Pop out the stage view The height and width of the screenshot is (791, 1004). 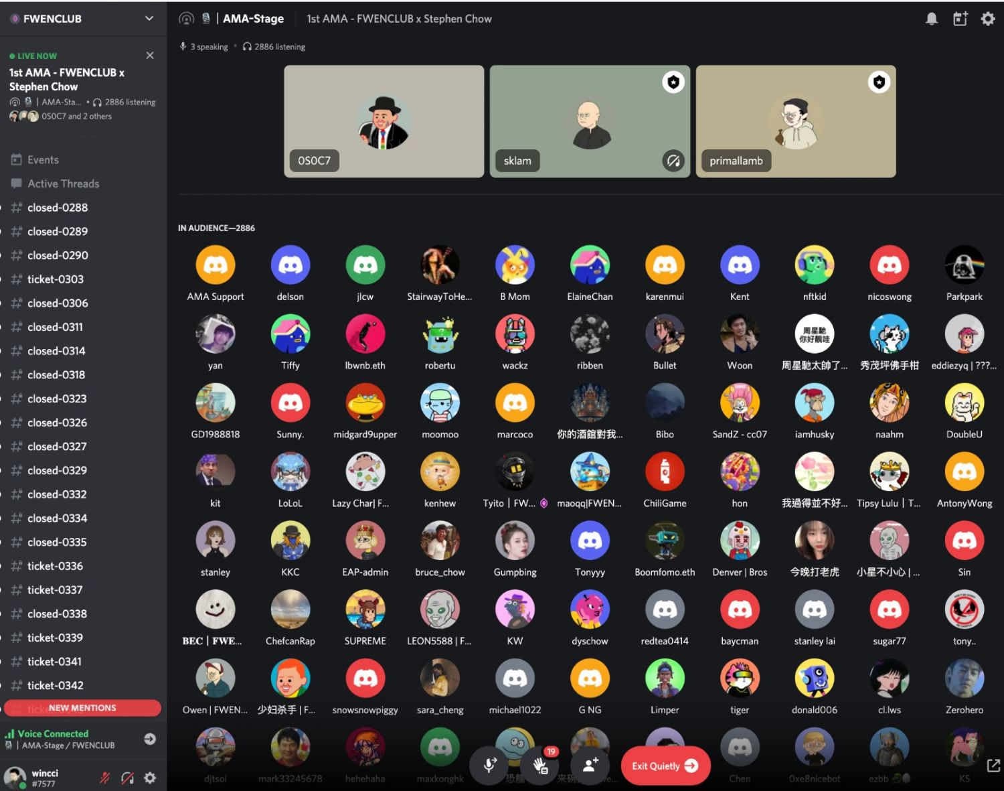pos(993,765)
